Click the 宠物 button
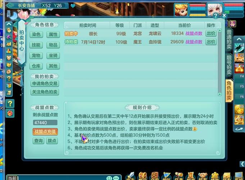The width and height of the screenshot is (245, 180). point(36,55)
